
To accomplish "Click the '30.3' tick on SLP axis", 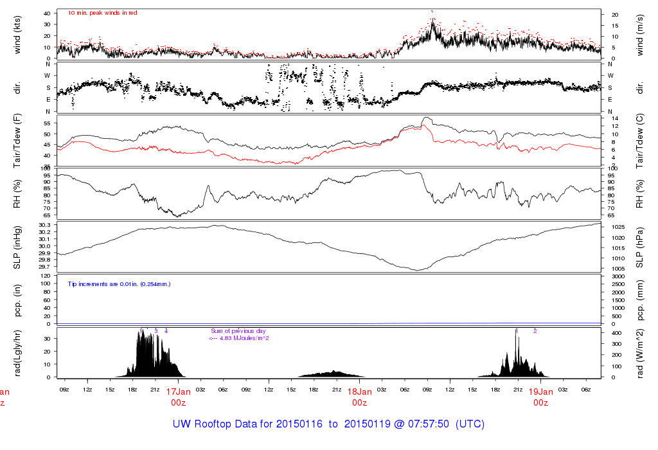I will pyautogui.click(x=45, y=225).
